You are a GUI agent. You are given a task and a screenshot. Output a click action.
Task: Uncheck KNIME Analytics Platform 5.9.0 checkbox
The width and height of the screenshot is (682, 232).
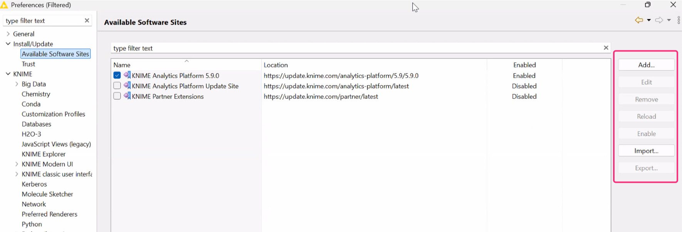pos(117,75)
